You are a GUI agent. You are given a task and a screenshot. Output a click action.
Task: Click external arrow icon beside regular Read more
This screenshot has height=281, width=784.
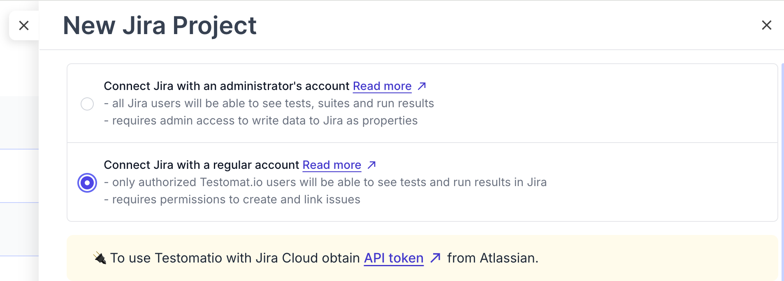click(x=371, y=165)
